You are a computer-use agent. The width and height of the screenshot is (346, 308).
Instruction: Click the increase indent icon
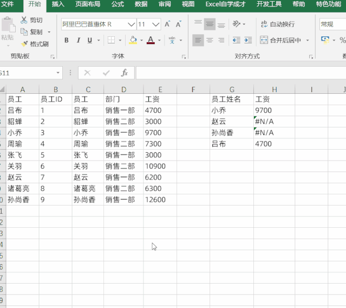point(248,40)
